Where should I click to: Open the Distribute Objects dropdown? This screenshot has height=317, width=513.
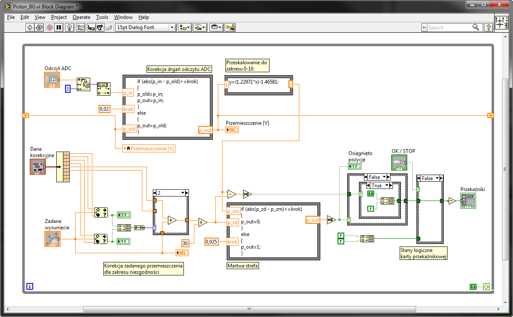pyautogui.click(x=200, y=27)
